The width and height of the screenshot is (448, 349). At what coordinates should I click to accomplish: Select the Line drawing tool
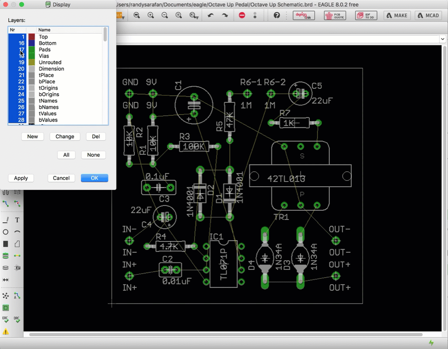point(5,220)
